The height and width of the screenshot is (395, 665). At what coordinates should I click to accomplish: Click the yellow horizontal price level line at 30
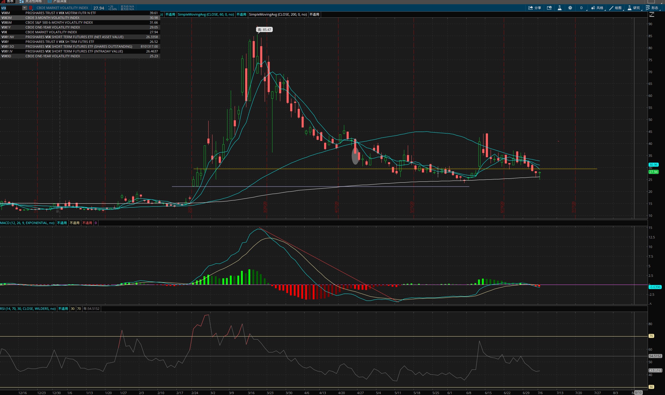(x=395, y=169)
